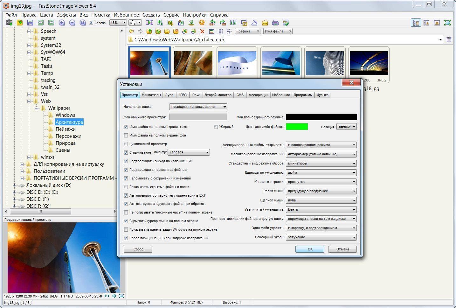Change the green filename color swatch
This screenshot has width=456, height=308.
tap(297, 127)
